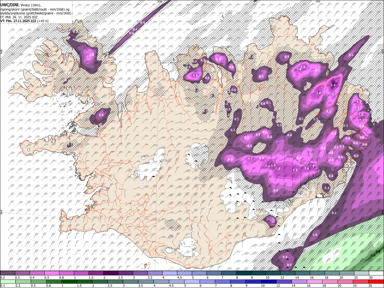Pick the upper legend swatch between 0.2 and 0.3
Screen dimensions: 384x288
(x=7, y=273)
